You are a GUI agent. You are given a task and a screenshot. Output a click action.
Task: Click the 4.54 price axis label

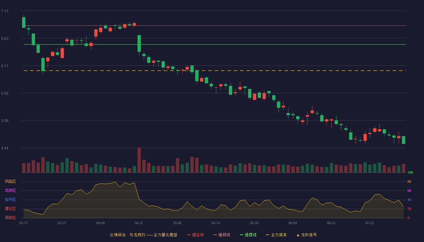coord(5,148)
